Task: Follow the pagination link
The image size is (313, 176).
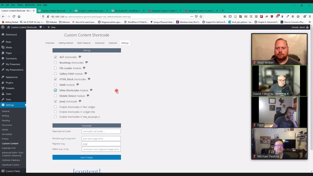Action: [x=71, y=138]
